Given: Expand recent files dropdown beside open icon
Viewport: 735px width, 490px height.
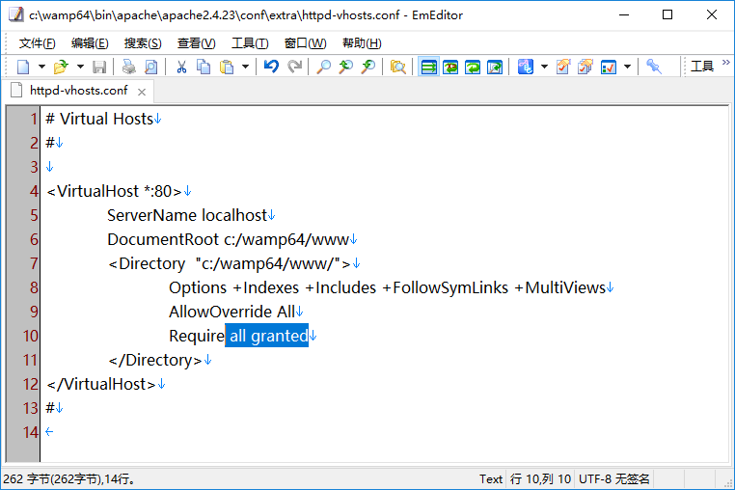Looking at the screenshot, I should tap(80, 68).
